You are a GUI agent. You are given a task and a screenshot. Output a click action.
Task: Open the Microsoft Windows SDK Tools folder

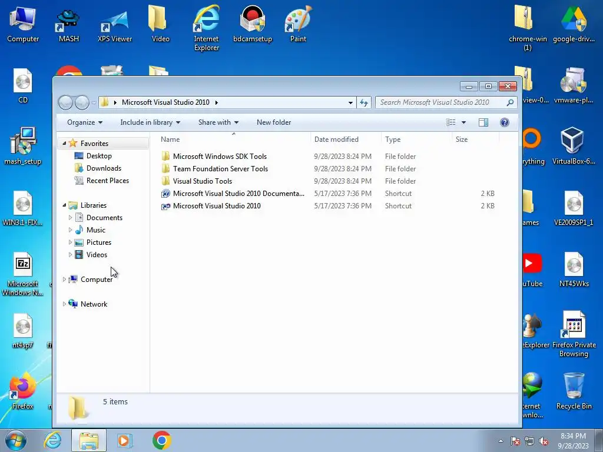pos(220,157)
